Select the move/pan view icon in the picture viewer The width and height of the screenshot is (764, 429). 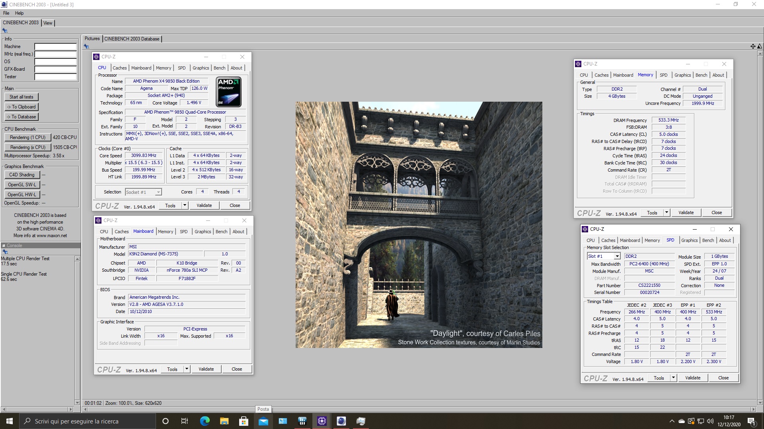pyautogui.click(x=753, y=46)
